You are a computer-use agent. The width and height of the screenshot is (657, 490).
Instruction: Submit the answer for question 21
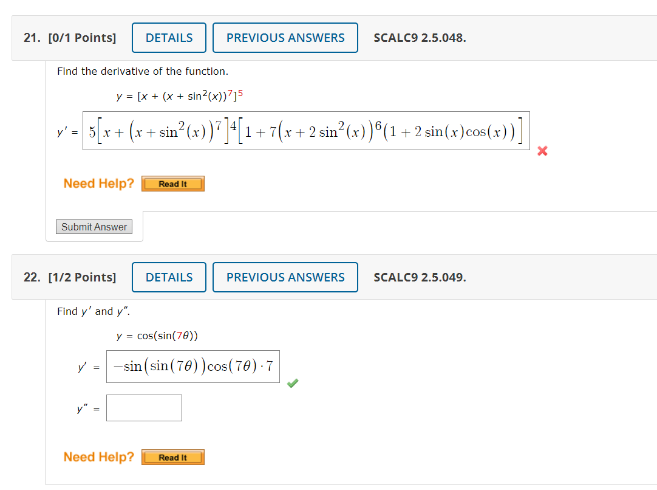click(94, 226)
